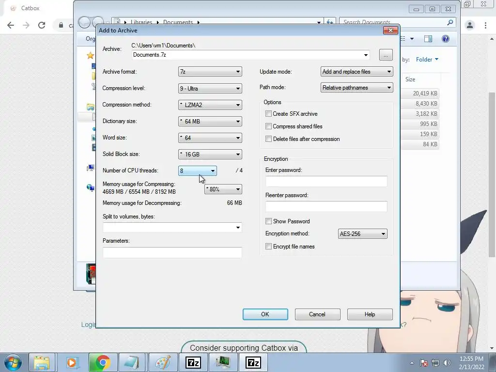Open Dictionary size dropdown
This screenshot has width=496, height=372.
click(210, 121)
